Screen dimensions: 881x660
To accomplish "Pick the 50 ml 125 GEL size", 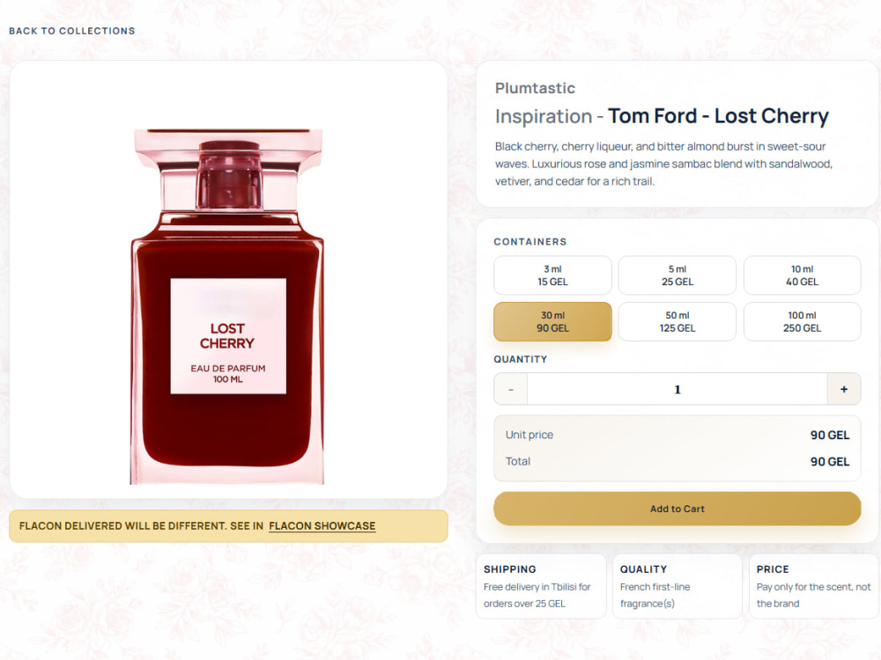I will (x=677, y=321).
